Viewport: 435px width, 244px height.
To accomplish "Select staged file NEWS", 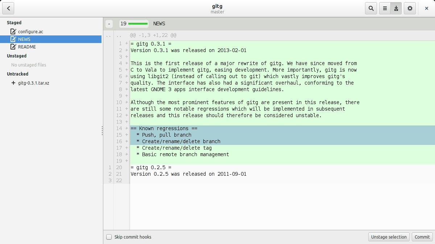I will coord(51,39).
